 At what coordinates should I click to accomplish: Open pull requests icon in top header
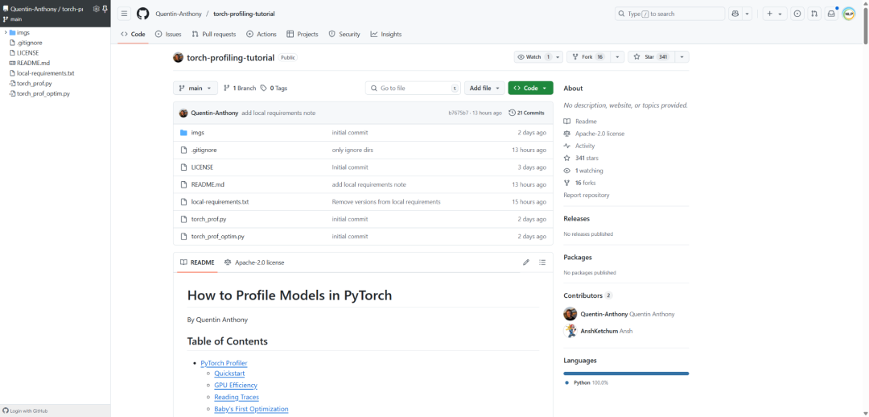click(813, 14)
